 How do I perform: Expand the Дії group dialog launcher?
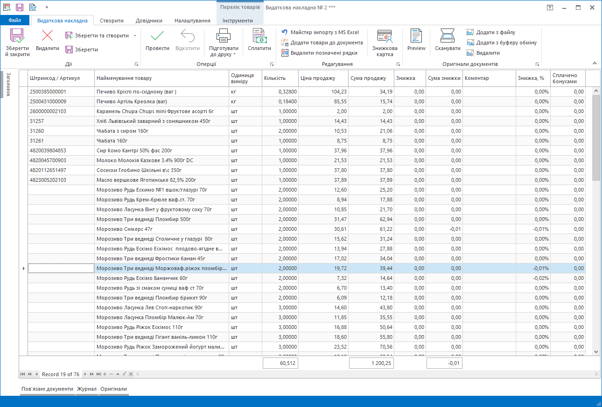137,64
